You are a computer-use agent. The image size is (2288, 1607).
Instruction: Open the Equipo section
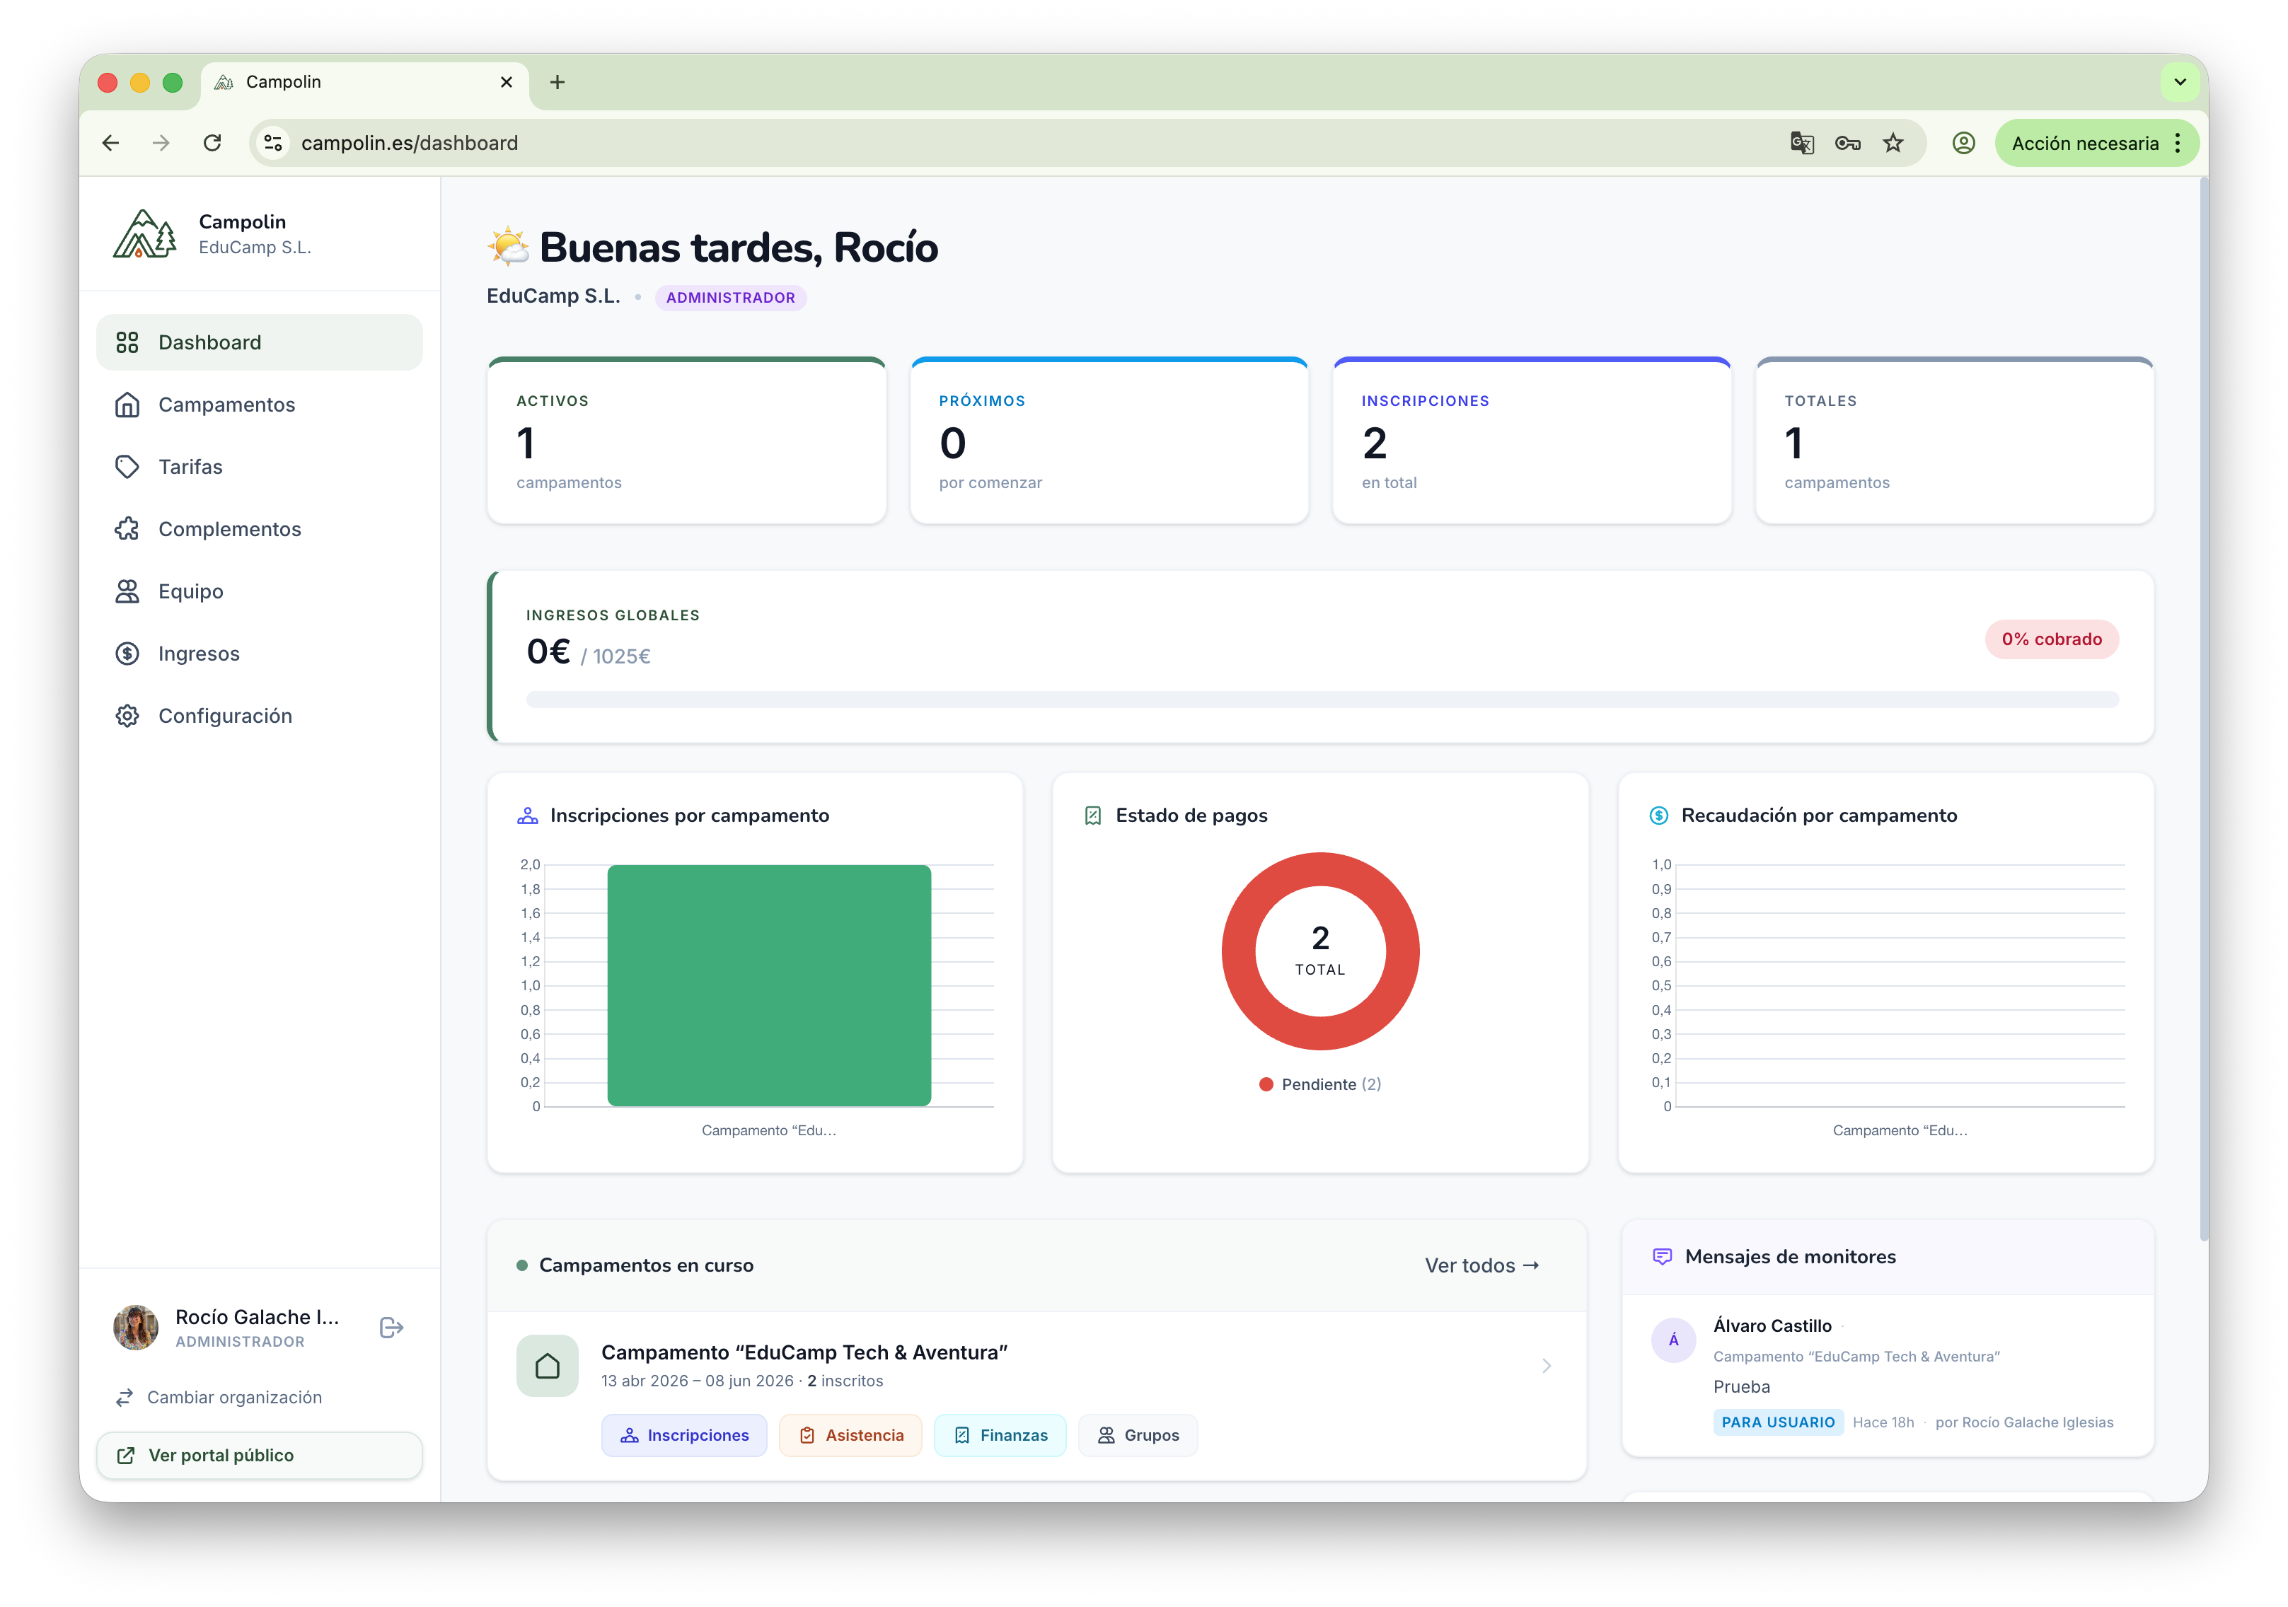point(259,592)
